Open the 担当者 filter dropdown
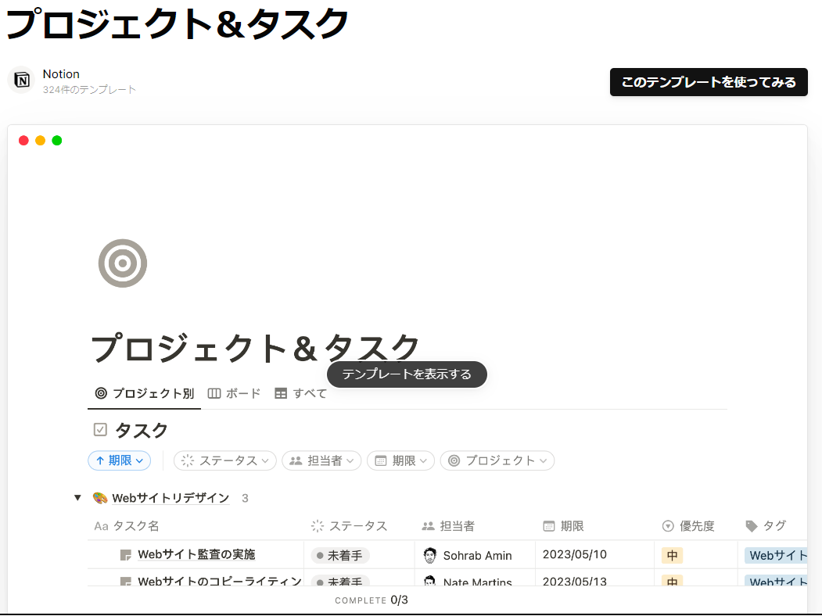822x616 pixels. click(x=321, y=460)
